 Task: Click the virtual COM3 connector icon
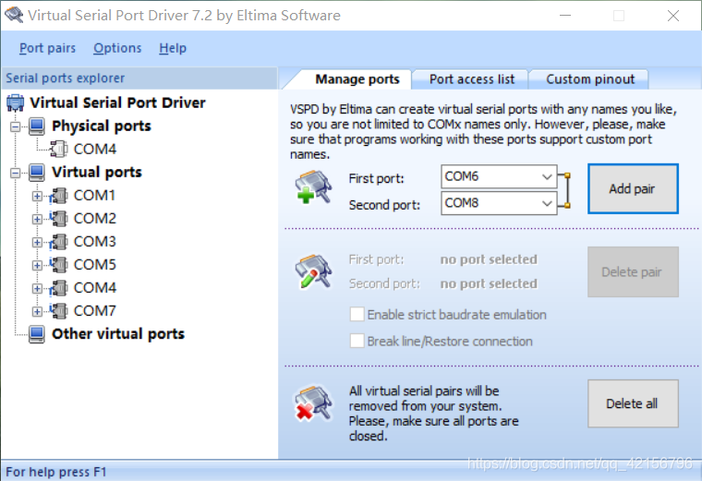[59, 242]
